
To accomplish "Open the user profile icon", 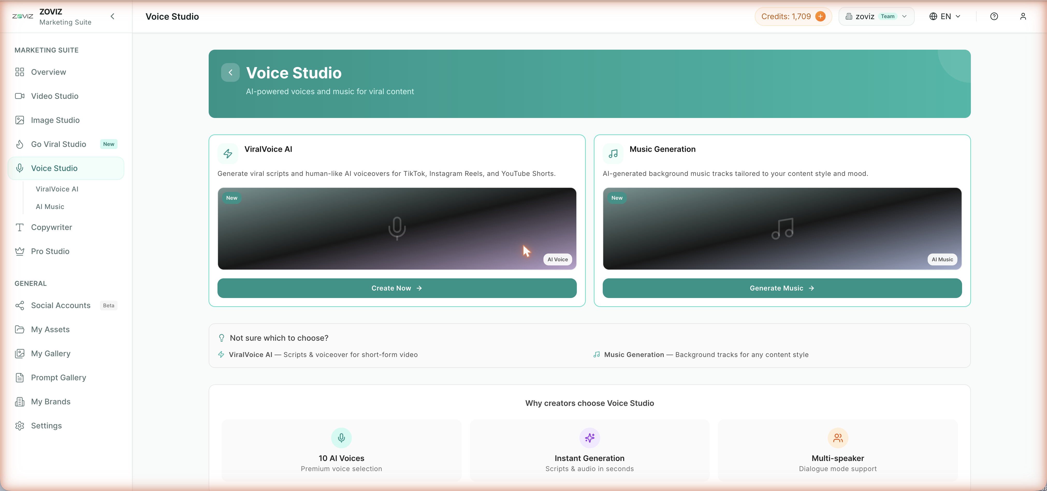I will point(1023,16).
